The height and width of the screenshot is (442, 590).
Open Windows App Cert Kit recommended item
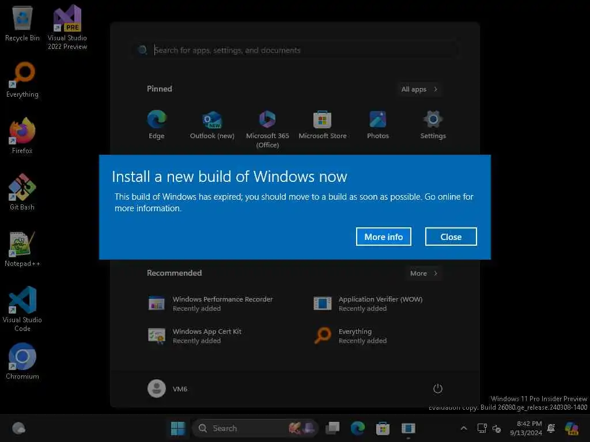coord(195,336)
